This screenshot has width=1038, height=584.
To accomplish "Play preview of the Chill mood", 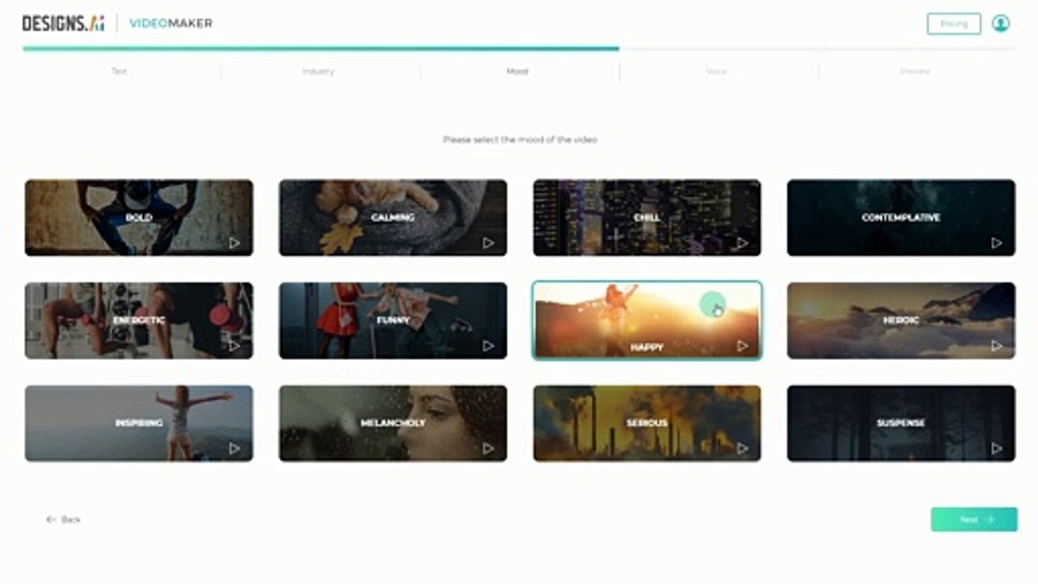I will (x=742, y=243).
